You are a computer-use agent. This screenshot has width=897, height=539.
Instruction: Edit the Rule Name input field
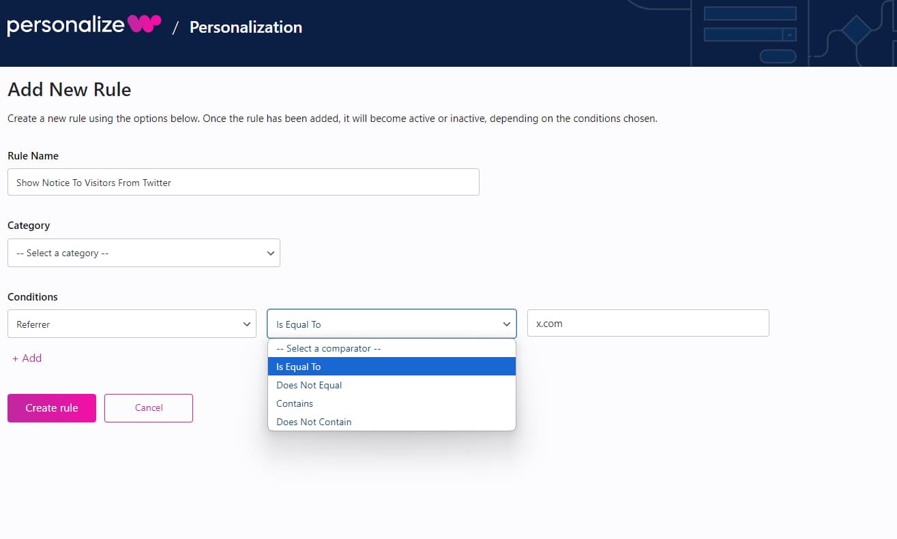coord(244,182)
